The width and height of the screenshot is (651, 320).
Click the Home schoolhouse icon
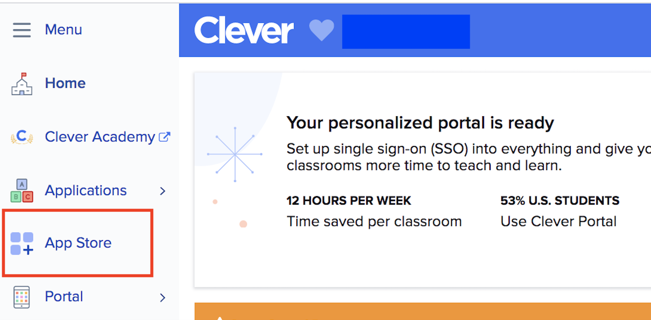22,84
